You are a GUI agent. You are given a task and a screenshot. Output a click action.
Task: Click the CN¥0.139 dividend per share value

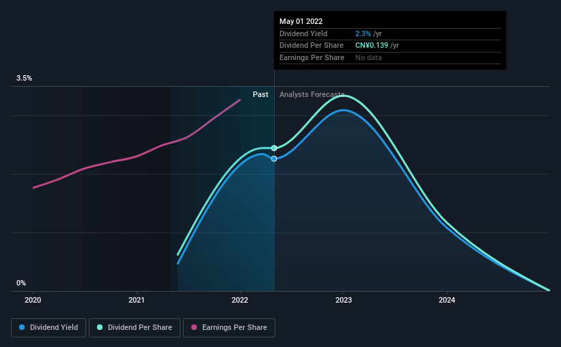click(371, 46)
